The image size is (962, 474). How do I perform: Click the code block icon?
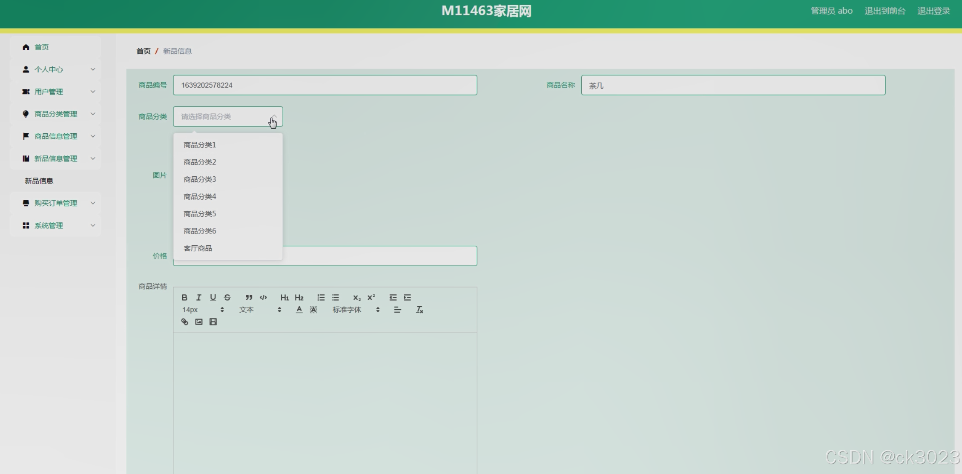click(x=263, y=297)
